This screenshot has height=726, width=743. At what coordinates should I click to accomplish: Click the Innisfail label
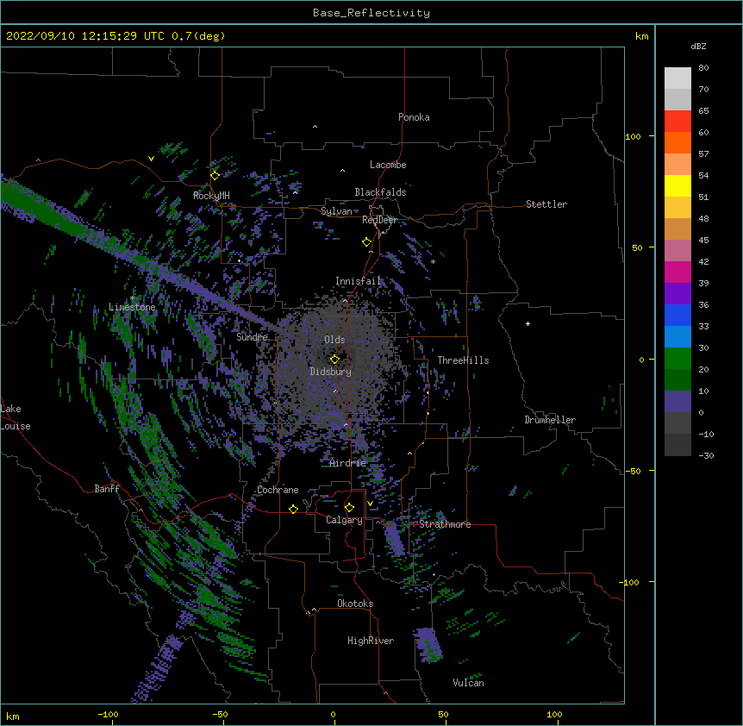pos(358,281)
